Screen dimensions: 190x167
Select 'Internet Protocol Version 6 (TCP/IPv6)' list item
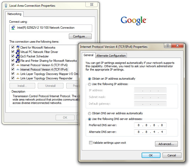pyautogui.click(x=44, y=65)
